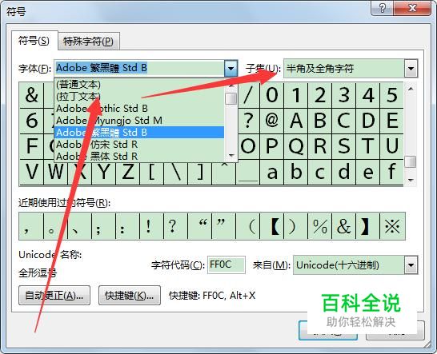This screenshot has width=437, height=354.
Task: Select capital letter Z in the grid
Action: tap(127, 172)
